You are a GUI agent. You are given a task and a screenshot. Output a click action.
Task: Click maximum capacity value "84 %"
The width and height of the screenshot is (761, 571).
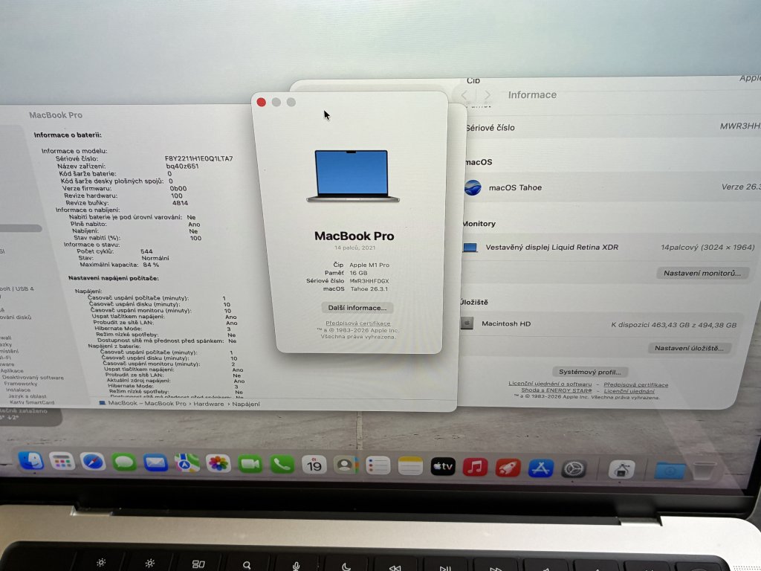tap(151, 265)
